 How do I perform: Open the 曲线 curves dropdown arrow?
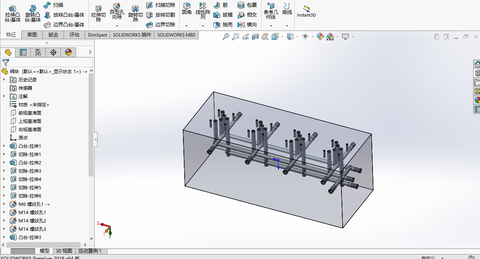pyautogui.click(x=287, y=26)
